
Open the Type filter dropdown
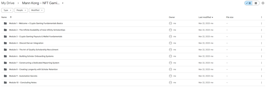click(7, 10)
